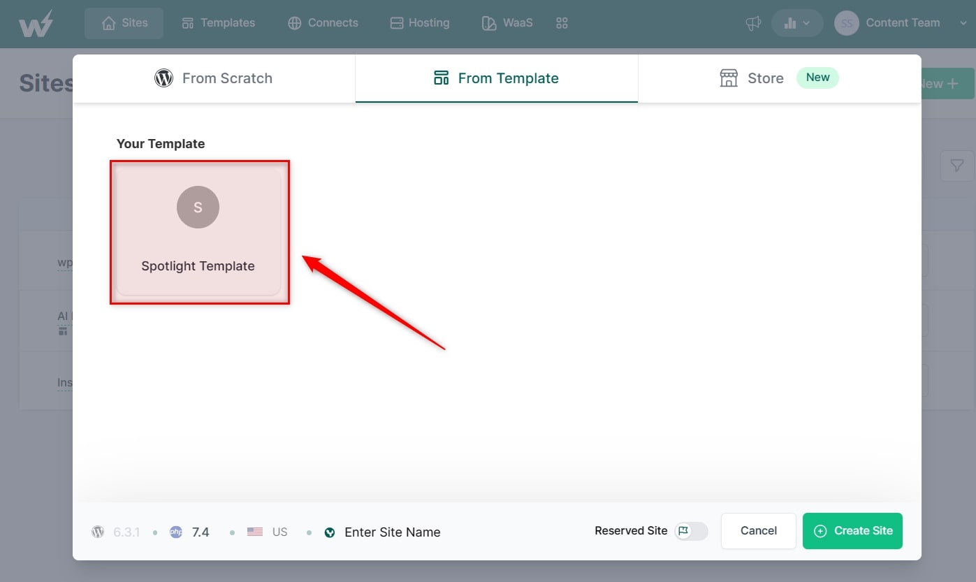Open the Templates navigation item

coord(218,23)
